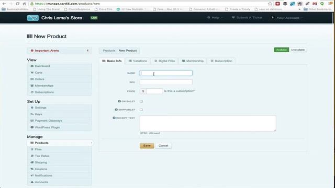Click the Orders sidebar icon

32,79
